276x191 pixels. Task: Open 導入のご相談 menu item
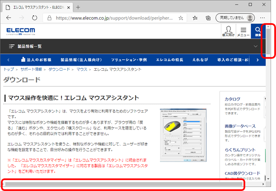(233, 60)
